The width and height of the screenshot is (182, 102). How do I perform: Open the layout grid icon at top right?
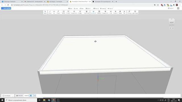pyautogui.click(x=178, y=8)
